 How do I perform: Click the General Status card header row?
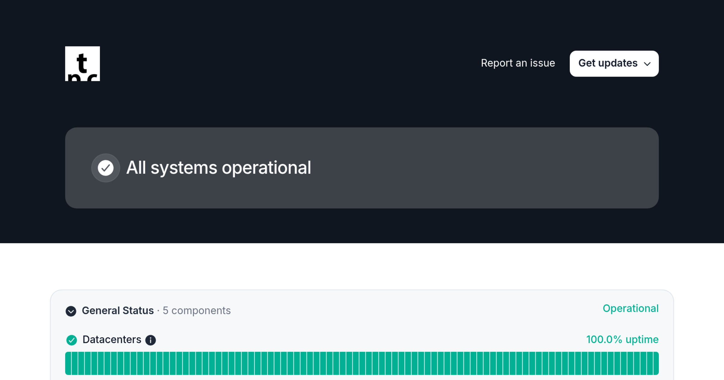click(362, 311)
